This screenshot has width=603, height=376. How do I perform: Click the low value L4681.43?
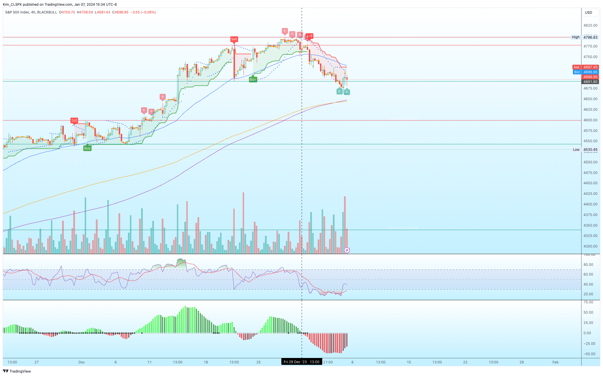coord(103,12)
